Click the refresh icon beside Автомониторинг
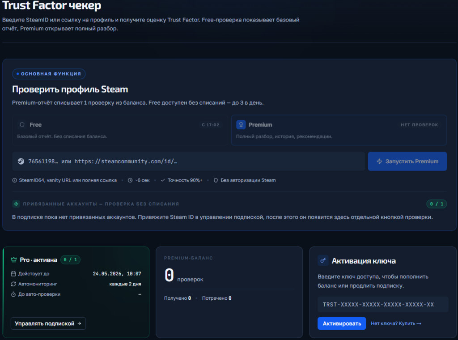 (13, 284)
